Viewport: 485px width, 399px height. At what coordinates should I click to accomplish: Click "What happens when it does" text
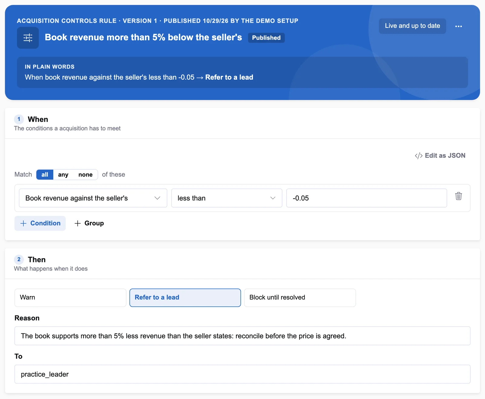[51, 269]
